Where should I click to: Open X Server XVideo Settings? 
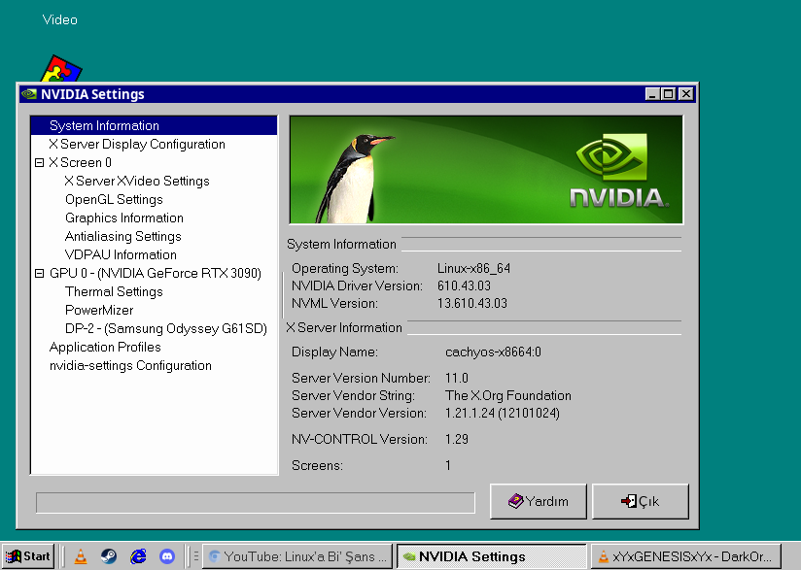(137, 182)
